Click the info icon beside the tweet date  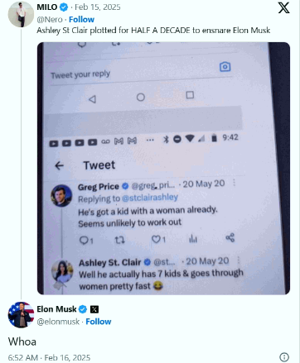(x=284, y=357)
